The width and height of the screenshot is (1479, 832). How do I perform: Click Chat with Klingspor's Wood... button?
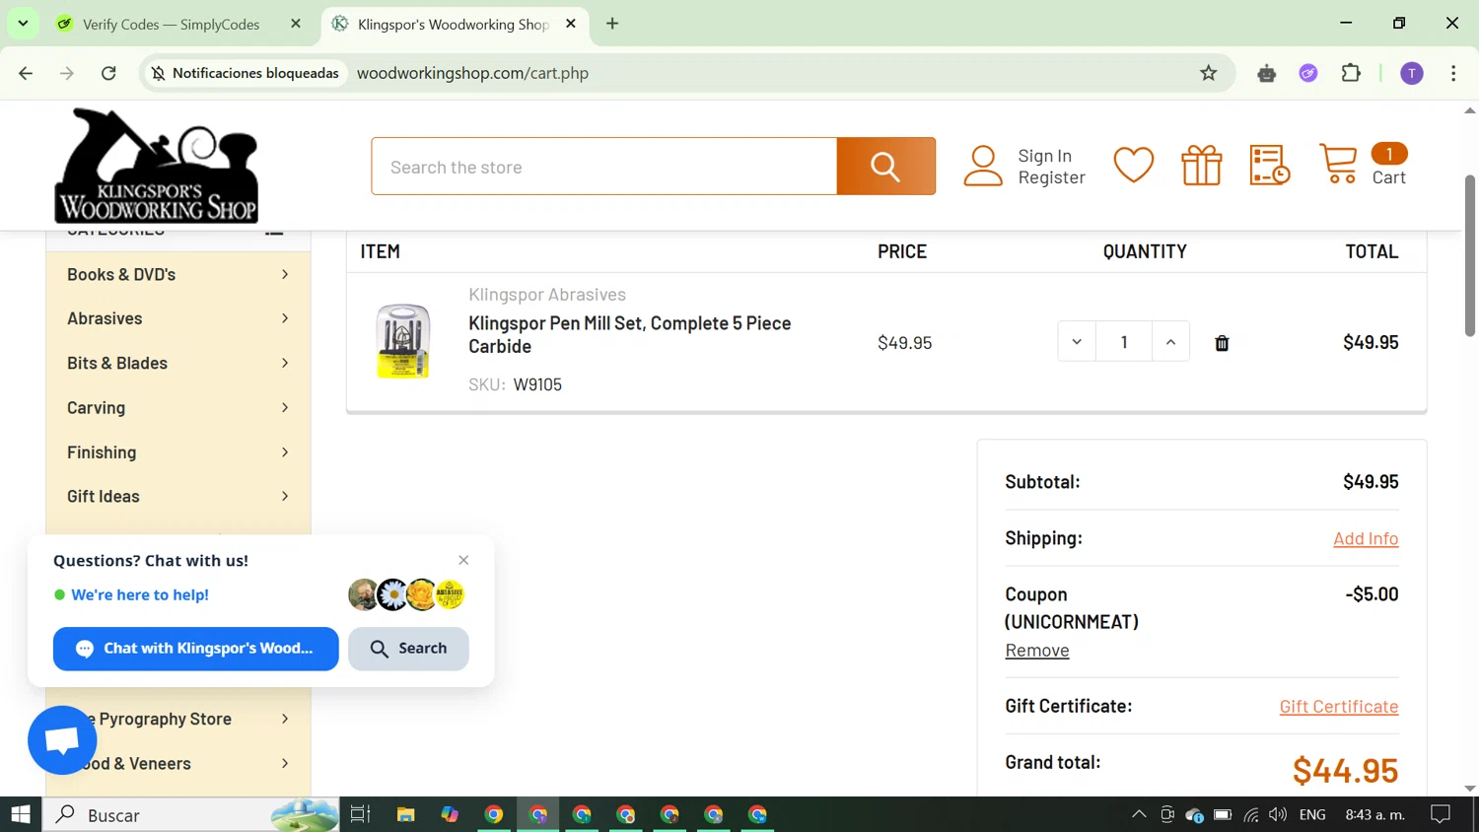[x=195, y=649]
